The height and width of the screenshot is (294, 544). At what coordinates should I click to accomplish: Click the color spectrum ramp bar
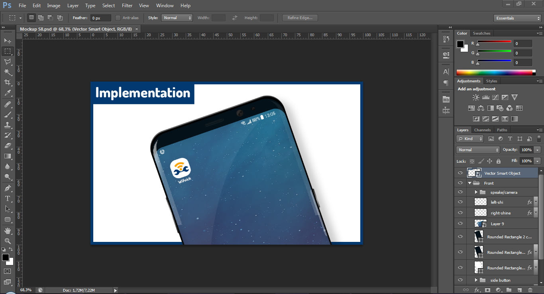pyautogui.click(x=494, y=72)
